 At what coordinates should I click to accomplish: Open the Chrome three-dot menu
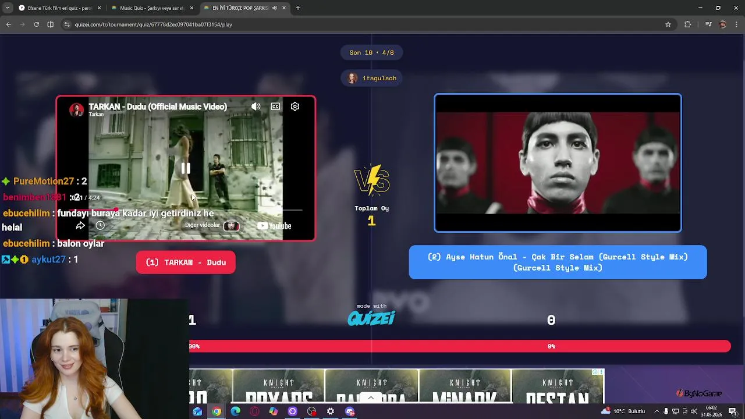(736, 24)
